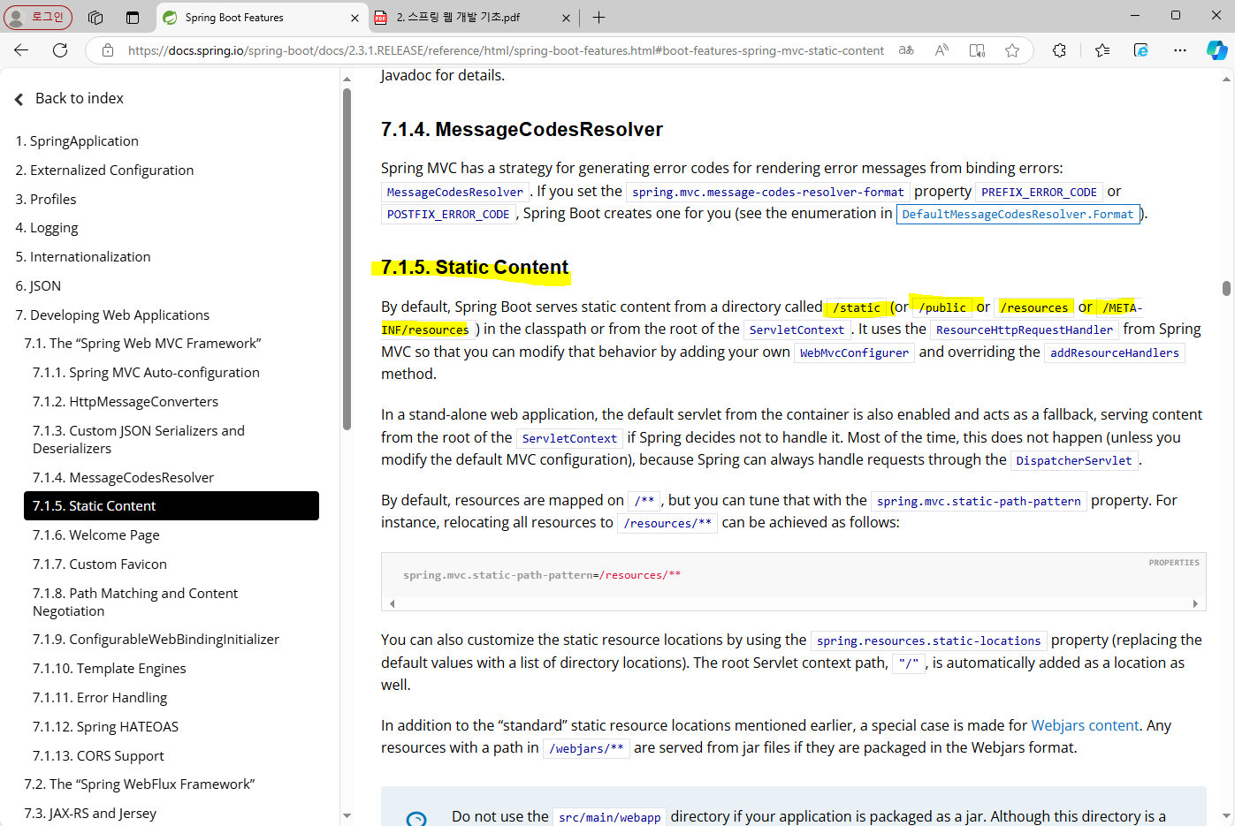Image resolution: width=1235 pixels, height=826 pixels.
Task: Open 3. Profiles section
Action: (x=46, y=199)
